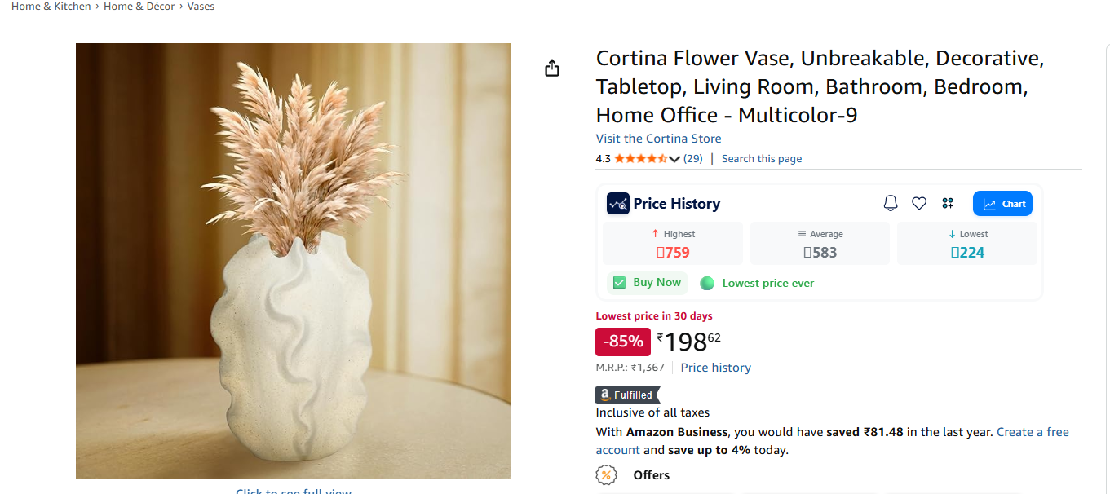Go to the Home & Décor breadcrumb
Viewport: 1110px width, 494px height.
pyautogui.click(x=139, y=7)
